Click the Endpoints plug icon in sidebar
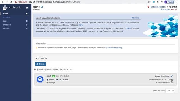This screenshot has height=101, width=180. (26, 25)
